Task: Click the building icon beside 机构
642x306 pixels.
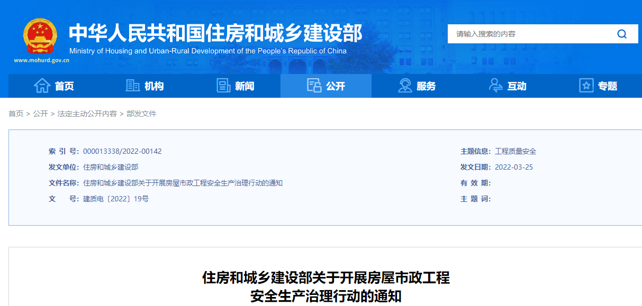Action: click(x=132, y=86)
